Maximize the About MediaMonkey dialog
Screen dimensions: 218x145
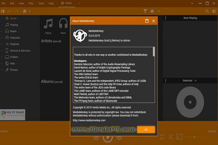pos(147,21)
